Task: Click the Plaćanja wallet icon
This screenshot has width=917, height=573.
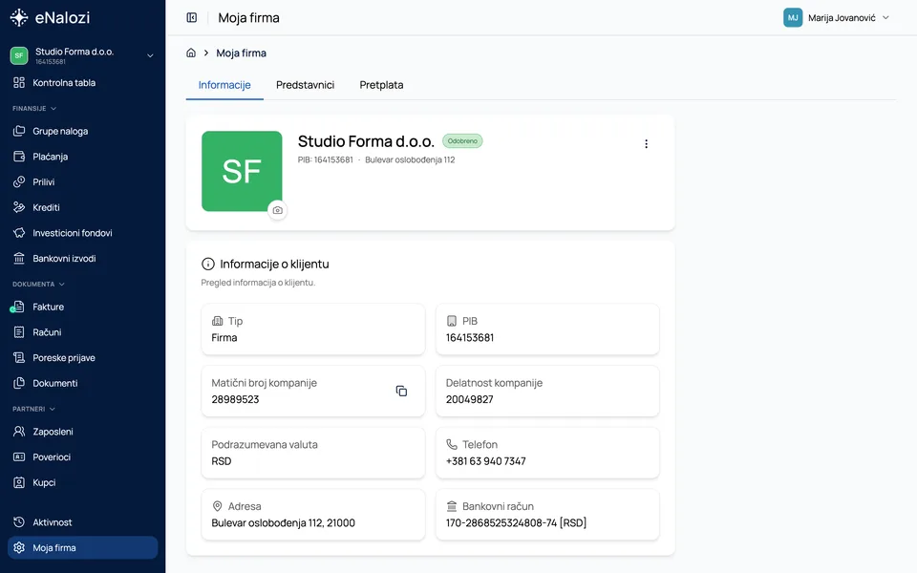Action: 19,157
